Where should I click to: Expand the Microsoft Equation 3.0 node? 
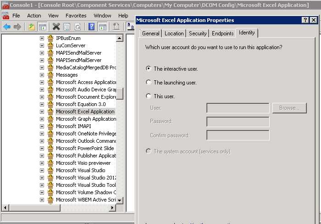pyautogui.click(x=42, y=104)
